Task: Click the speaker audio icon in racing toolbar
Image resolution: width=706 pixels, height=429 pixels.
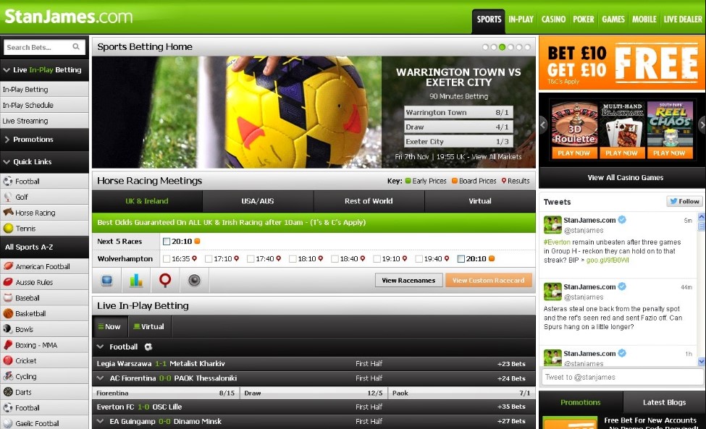Action: [194, 281]
